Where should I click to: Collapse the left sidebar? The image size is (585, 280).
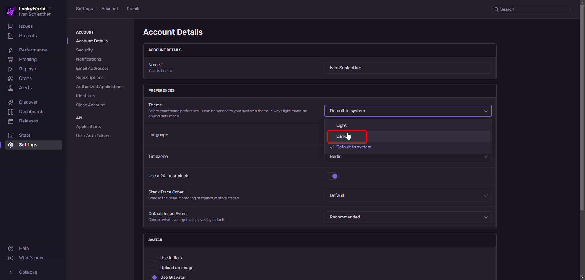click(28, 272)
